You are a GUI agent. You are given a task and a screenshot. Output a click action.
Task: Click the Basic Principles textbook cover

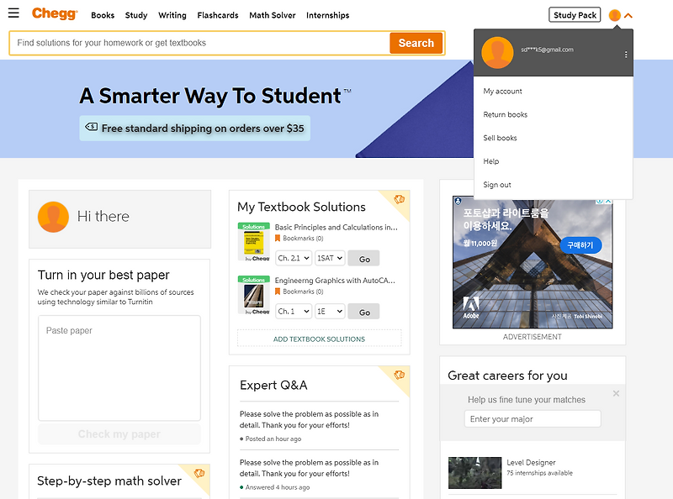pyautogui.click(x=254, y=243)
